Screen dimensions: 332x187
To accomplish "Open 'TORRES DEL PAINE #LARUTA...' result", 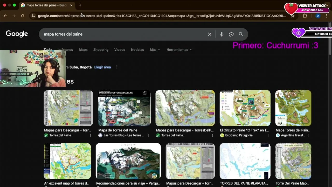I will point(244,183).
